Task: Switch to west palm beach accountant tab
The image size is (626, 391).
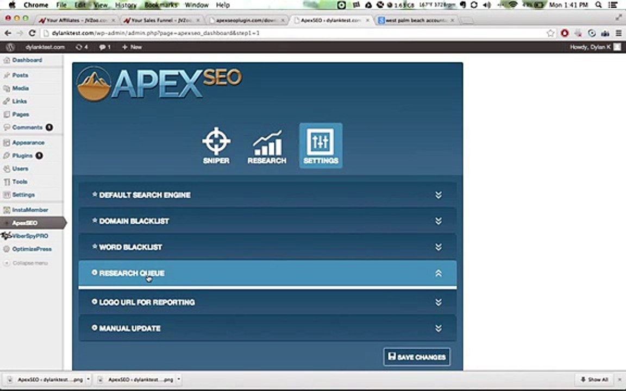Action: (x=415, y=20)
